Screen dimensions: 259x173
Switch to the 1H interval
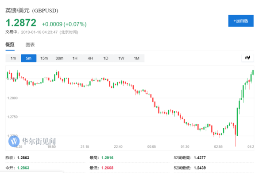(x=75, y=58)
